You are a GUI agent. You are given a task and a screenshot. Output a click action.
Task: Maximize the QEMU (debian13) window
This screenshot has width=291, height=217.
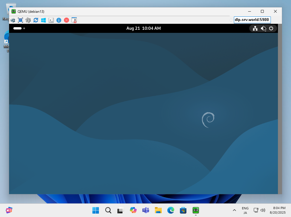pos(262,11)
